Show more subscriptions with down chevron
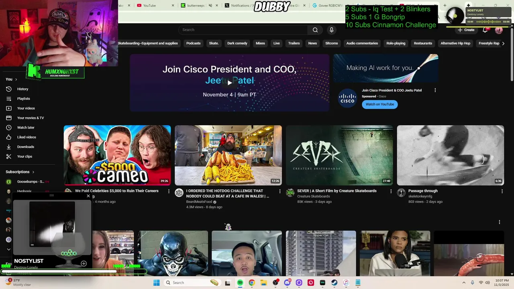The width and height of the screenshot is (514, 289). [8, 249]
